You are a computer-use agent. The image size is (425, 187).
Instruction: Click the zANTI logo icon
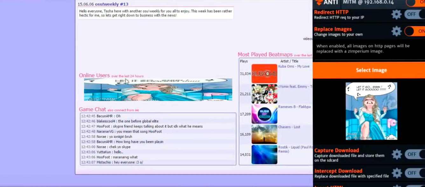(x=319, y=2)
